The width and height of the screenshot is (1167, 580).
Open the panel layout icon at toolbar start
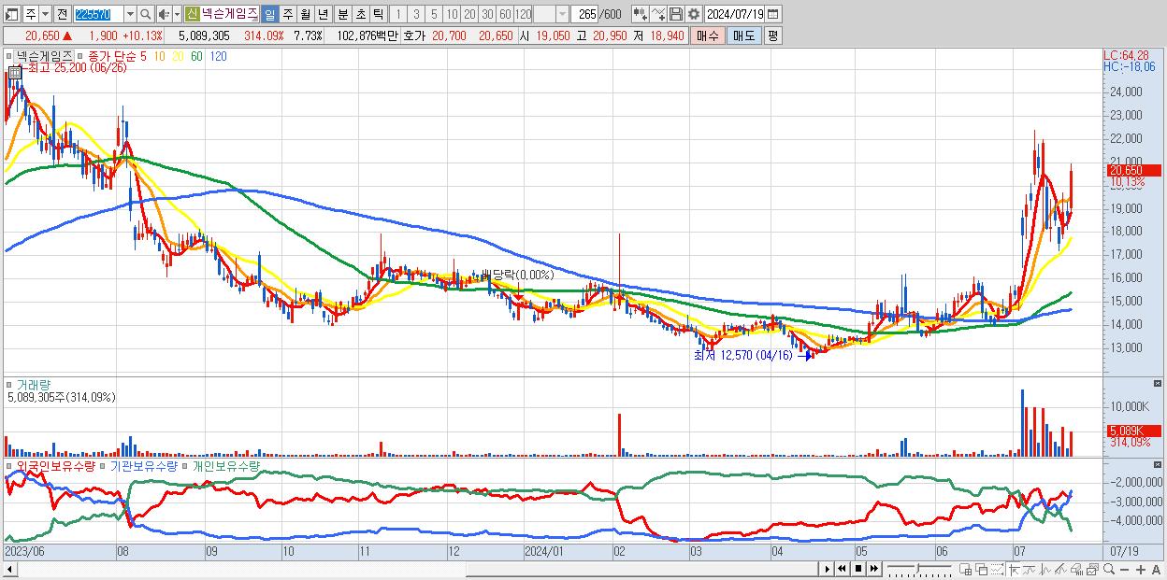13,14
